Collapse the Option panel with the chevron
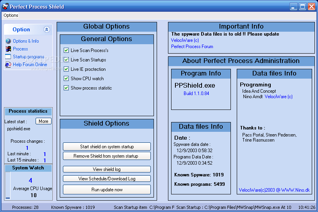The width and height of the screenshot is (318, 212). coord(46,29)
